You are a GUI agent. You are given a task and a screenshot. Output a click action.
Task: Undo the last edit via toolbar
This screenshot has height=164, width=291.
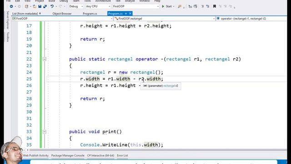pyautogui.click(x=52, y=6)
